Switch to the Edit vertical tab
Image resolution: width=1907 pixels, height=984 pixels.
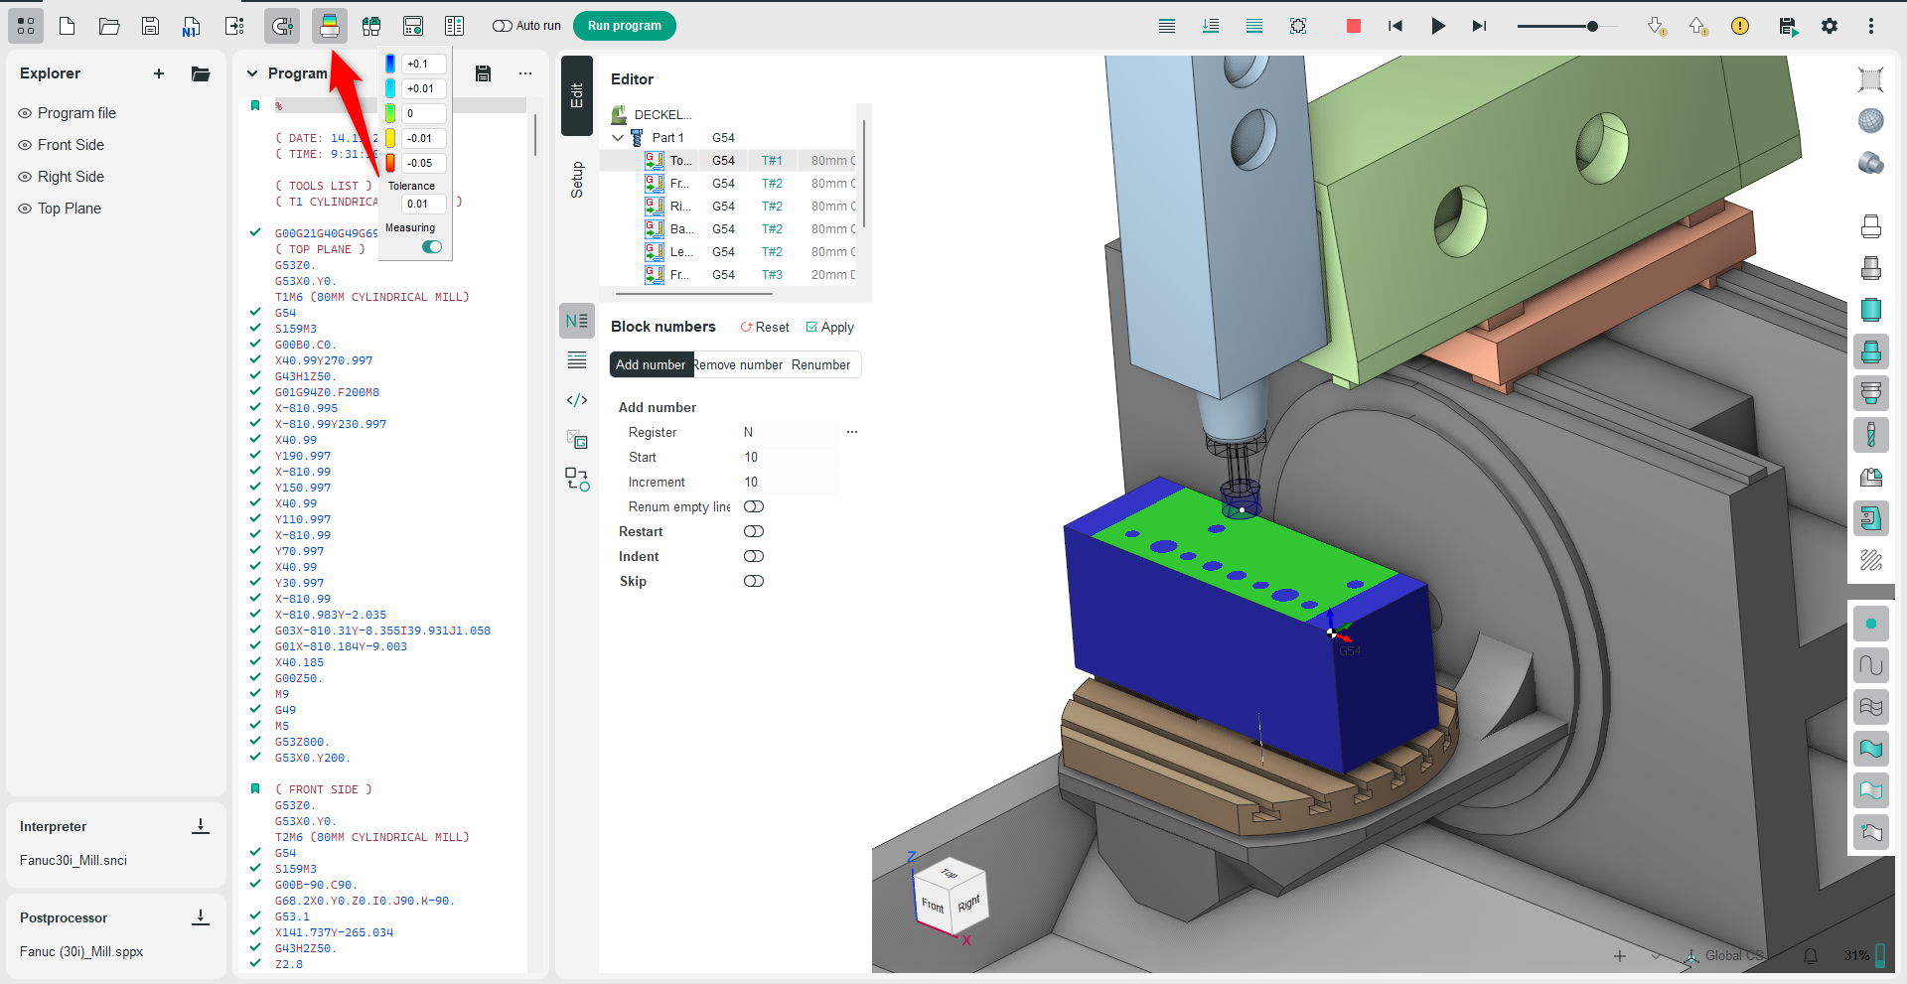(577, 95)
